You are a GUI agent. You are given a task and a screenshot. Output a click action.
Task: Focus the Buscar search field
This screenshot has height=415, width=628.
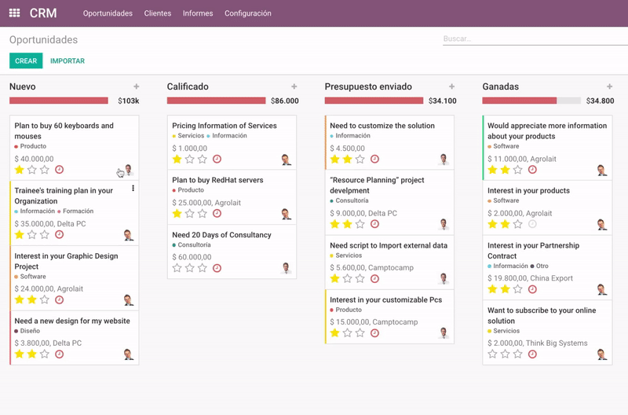534,39
